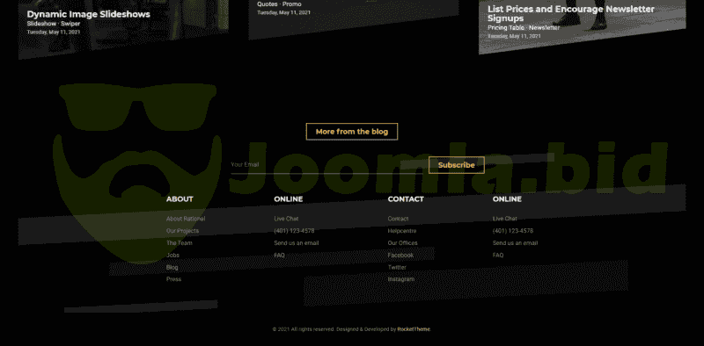This screenshot has width=704, height=346.
Task: Select the Quotes tag on the middle post
Action: (x=268, y=4)
